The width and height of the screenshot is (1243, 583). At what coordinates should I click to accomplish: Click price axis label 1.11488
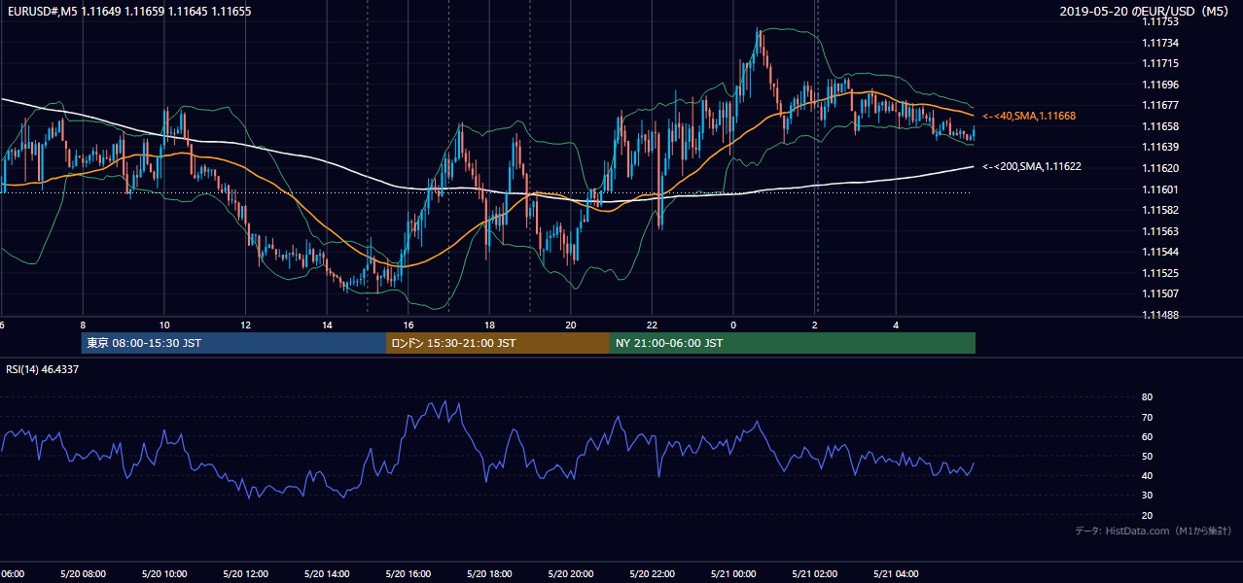(1159, 315)
